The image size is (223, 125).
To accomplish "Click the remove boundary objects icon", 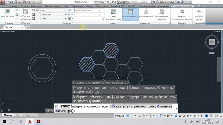I will tap(17, 15).
